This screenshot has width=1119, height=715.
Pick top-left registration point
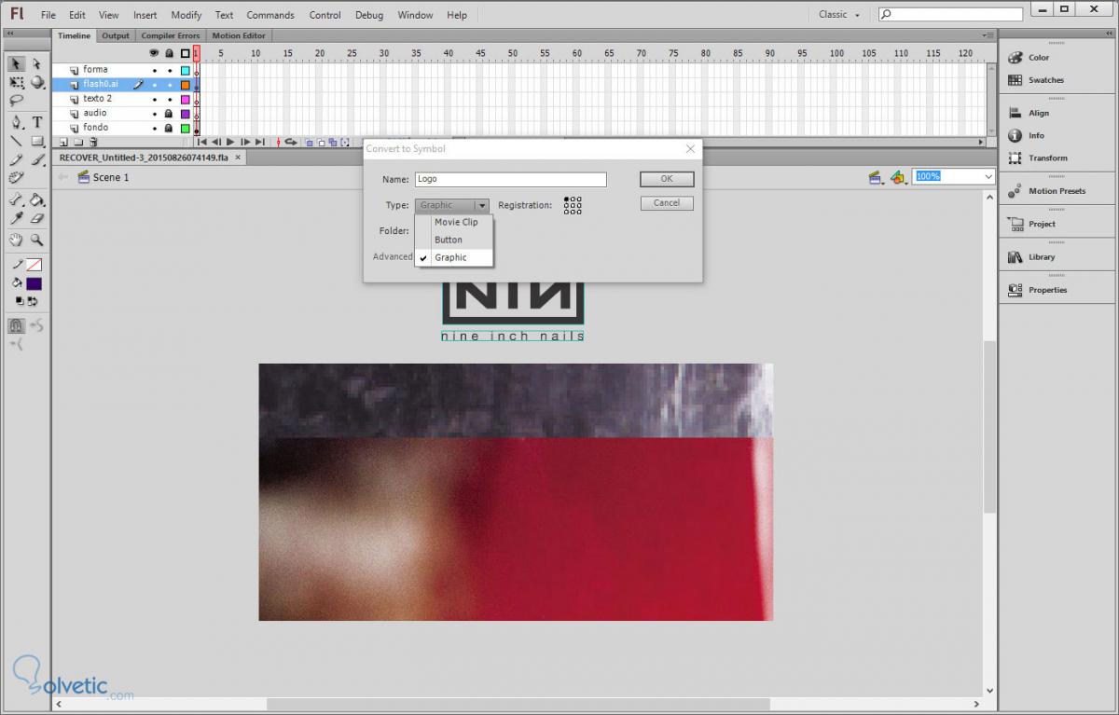pyautogui.click(x=567, y=199)
